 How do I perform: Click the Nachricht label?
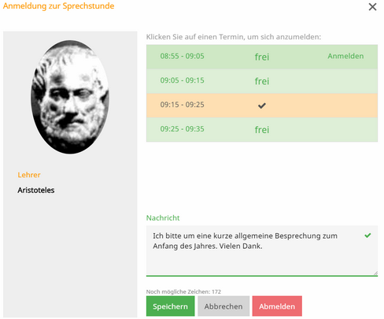[163, 218]
